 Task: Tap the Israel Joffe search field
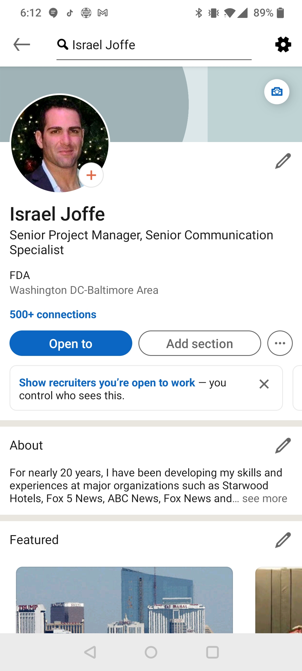[154, 45]
